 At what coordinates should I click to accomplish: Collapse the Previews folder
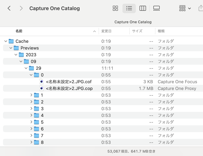click(x=11, y=48)
